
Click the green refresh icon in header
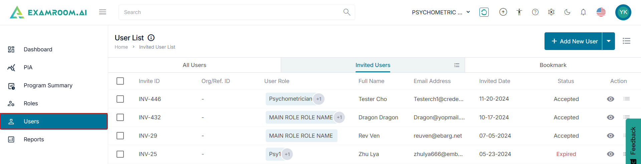(x=484, y=12)
